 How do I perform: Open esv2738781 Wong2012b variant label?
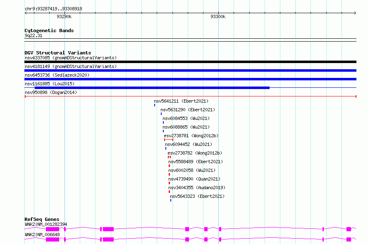point(191,136)
